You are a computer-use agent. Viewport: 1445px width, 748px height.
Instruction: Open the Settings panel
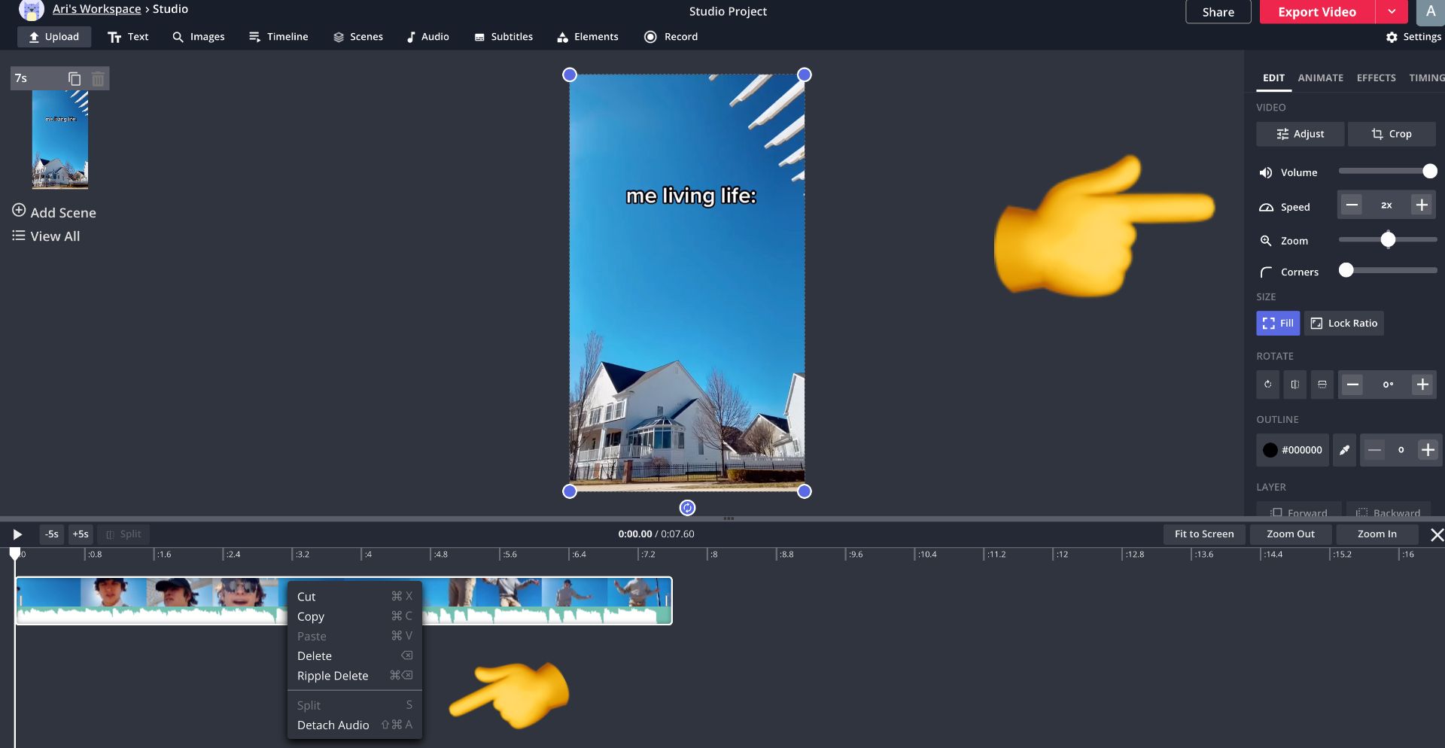(1413, 37)
